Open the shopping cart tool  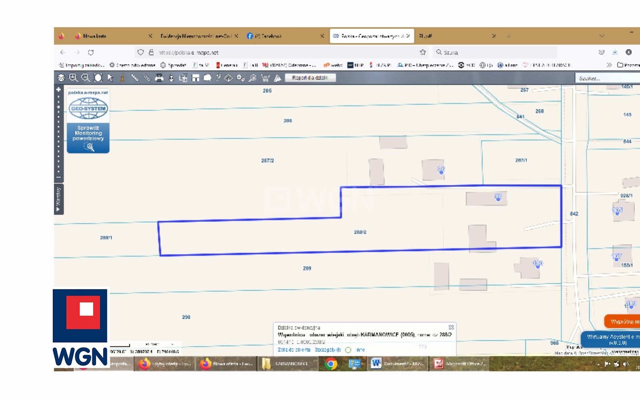[x=265, y=78]
